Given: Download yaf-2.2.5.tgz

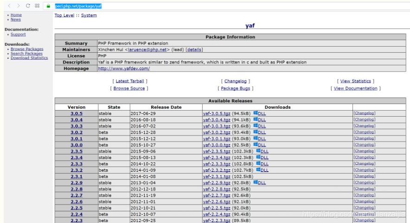Looking at the screenshot, I should pyautogui.click(x=217, y=208).
